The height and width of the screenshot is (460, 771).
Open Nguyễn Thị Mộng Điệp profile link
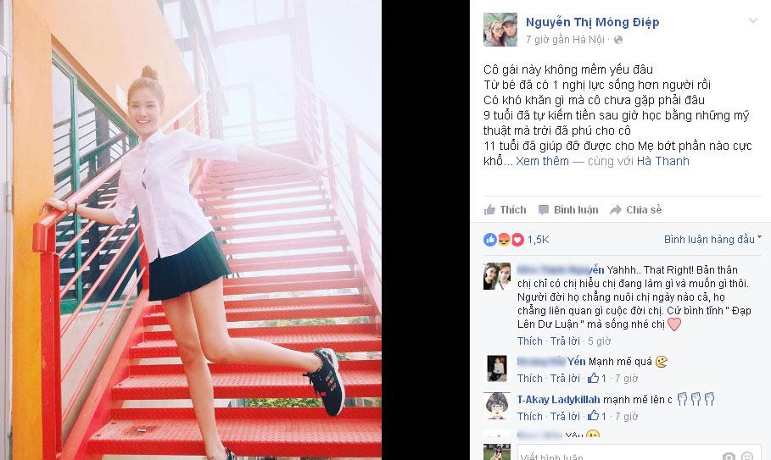tap(593, 22)
